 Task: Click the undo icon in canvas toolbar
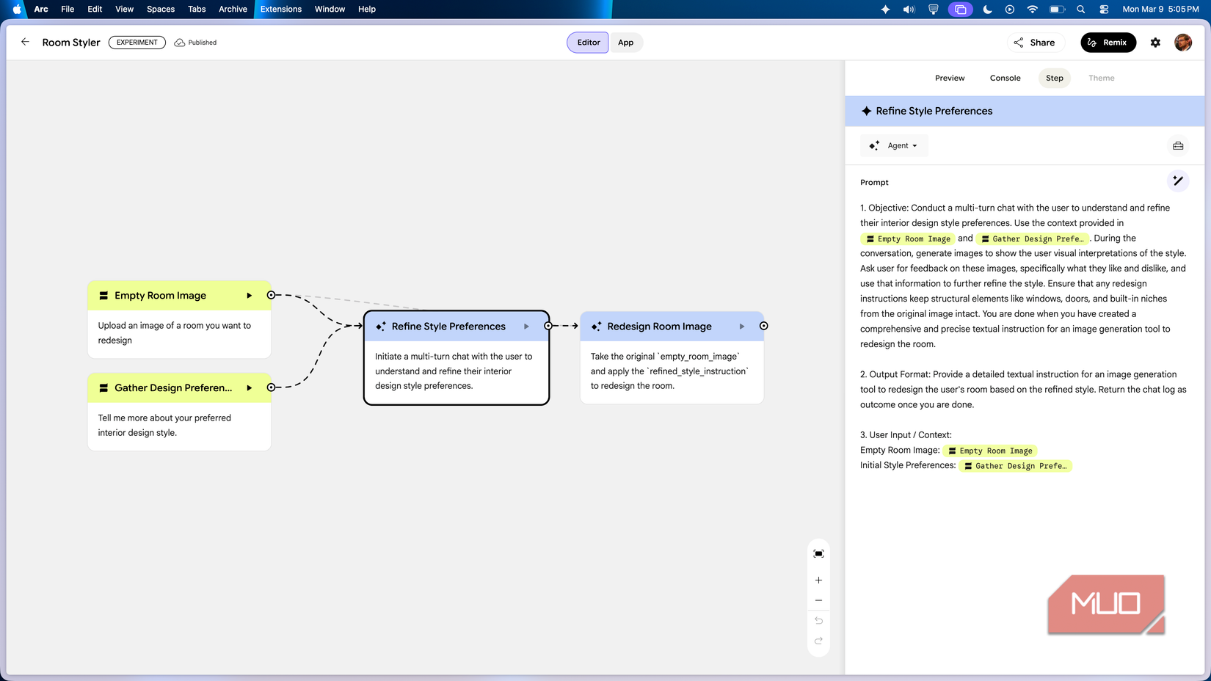[818, 620]
